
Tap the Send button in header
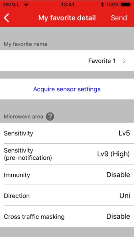click(119, 18)
